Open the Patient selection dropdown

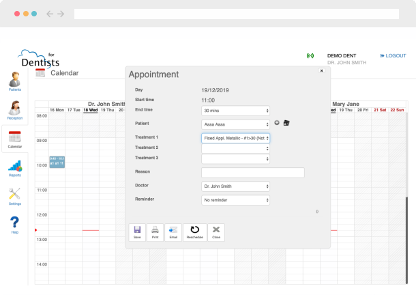click(235, 124)
